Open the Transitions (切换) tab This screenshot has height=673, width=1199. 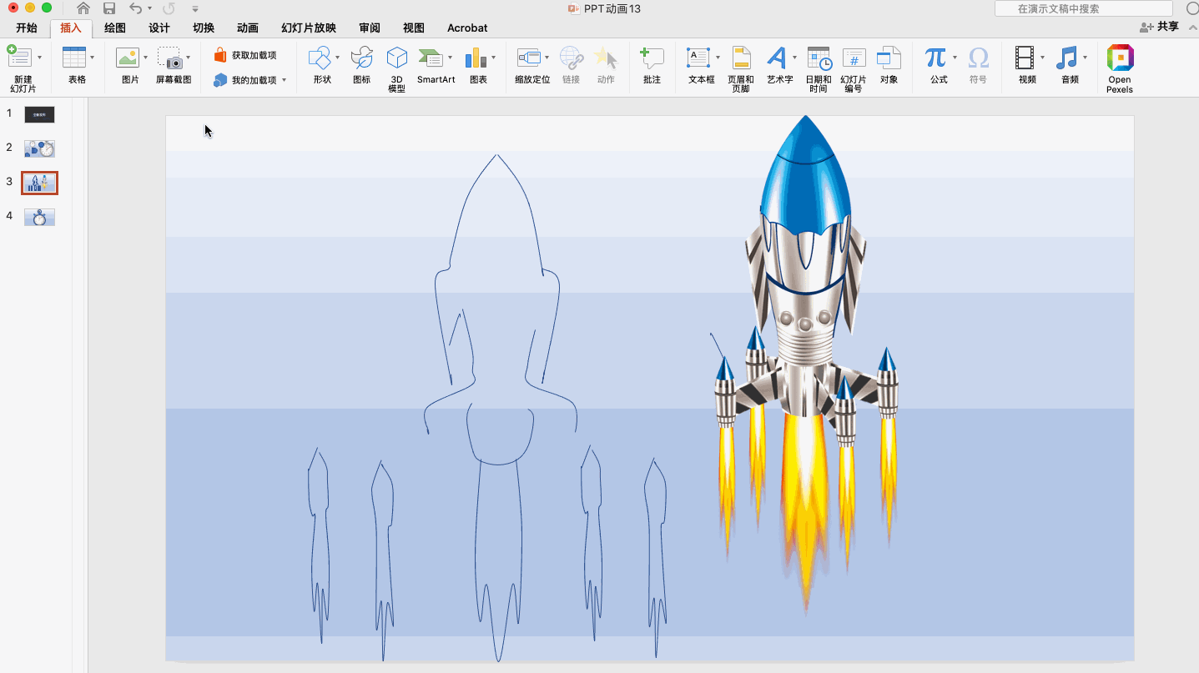tap(204, 28)
